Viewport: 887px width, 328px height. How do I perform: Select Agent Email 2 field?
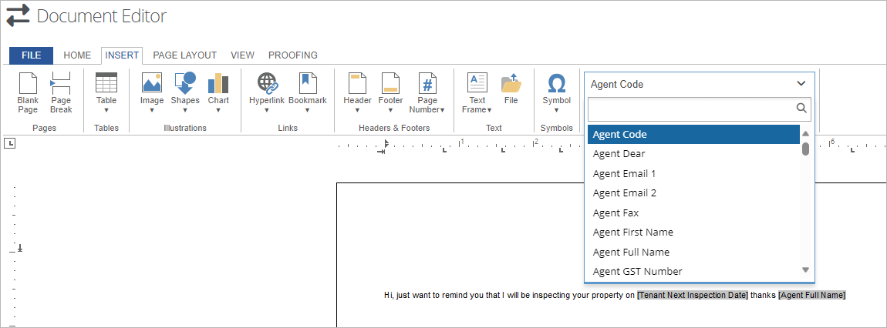coord(693,193)
